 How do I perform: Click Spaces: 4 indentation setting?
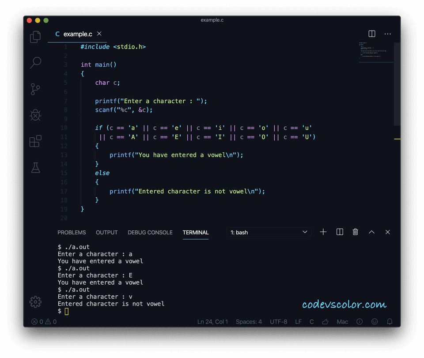point(249,322)
